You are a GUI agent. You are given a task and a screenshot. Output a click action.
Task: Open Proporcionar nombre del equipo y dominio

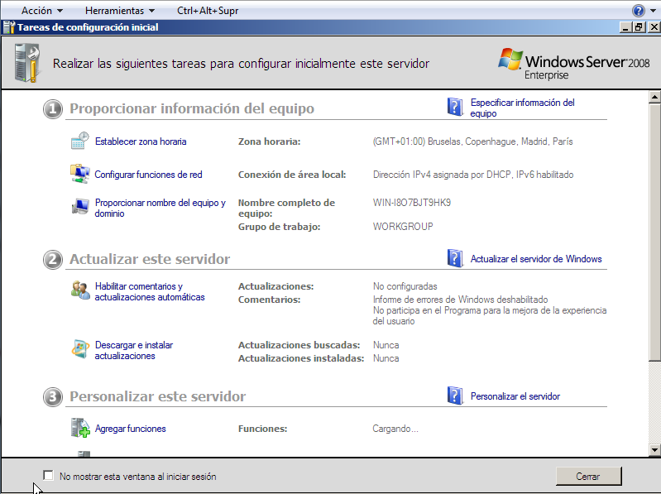coord(160,208)
